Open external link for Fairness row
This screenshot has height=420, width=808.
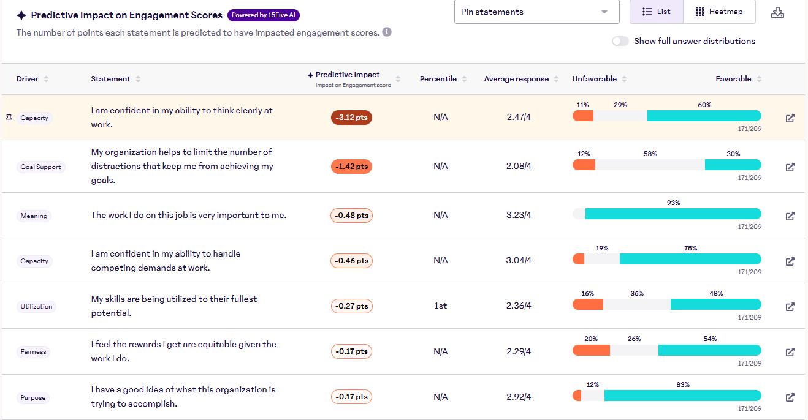790,352
